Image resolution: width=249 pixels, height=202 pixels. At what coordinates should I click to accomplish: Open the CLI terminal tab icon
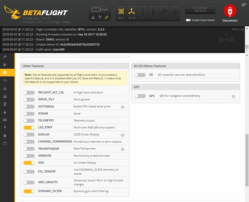tap(5, 143)
